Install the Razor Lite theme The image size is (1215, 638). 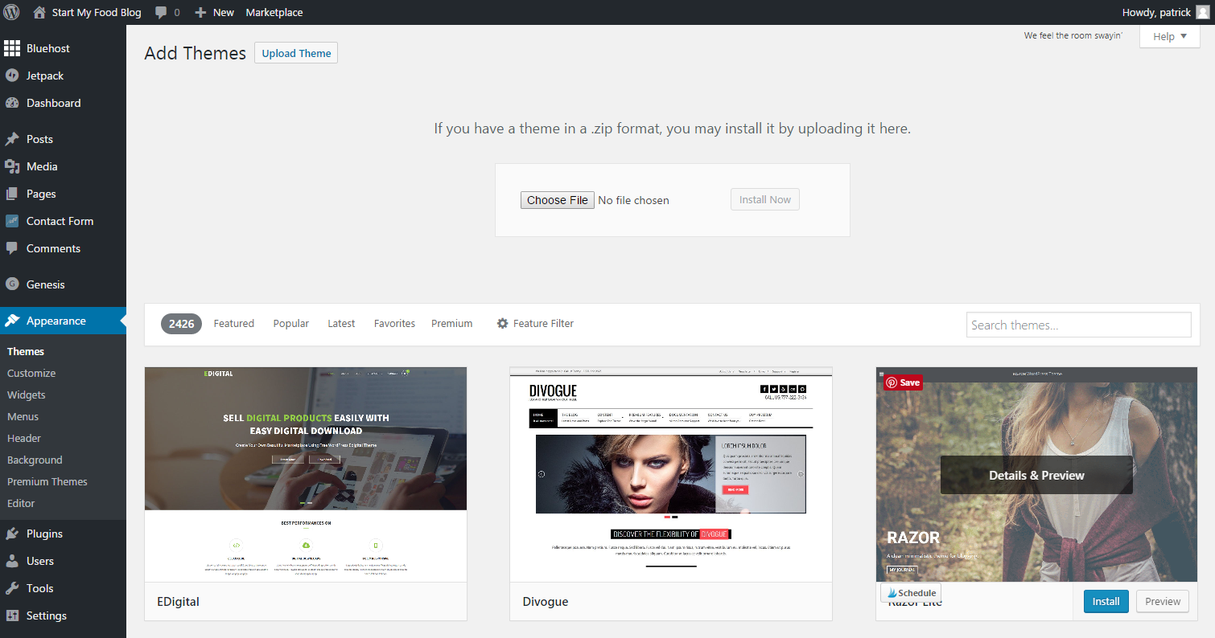pos(1106,601)
